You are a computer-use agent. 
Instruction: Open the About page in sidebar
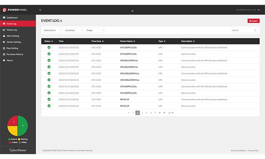(18, 61)
